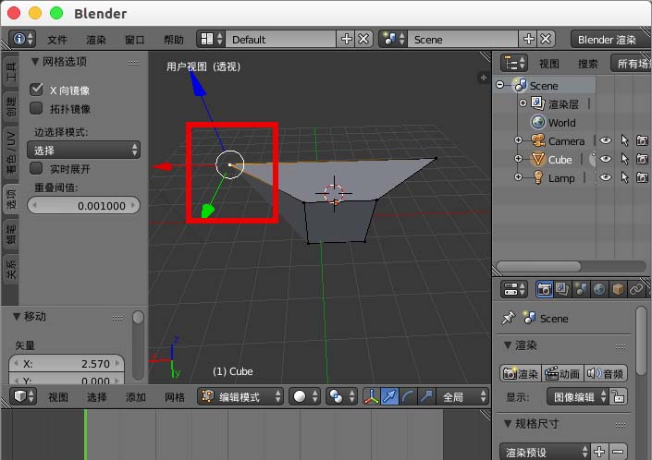Enable 拓扑镜像 checkbox
The image size is (652, 460).
(x=37, y=108)
